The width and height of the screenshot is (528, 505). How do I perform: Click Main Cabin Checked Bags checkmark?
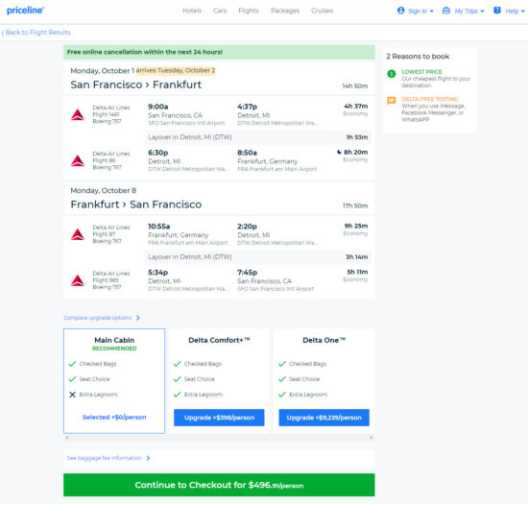coord(72,364)
